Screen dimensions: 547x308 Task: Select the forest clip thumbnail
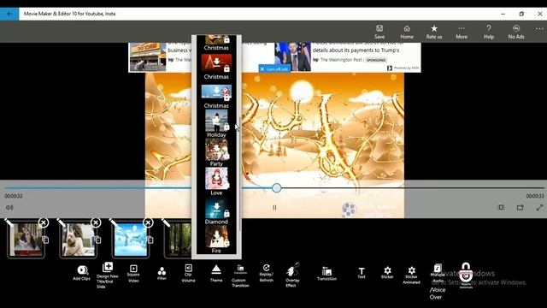(178, 240)
